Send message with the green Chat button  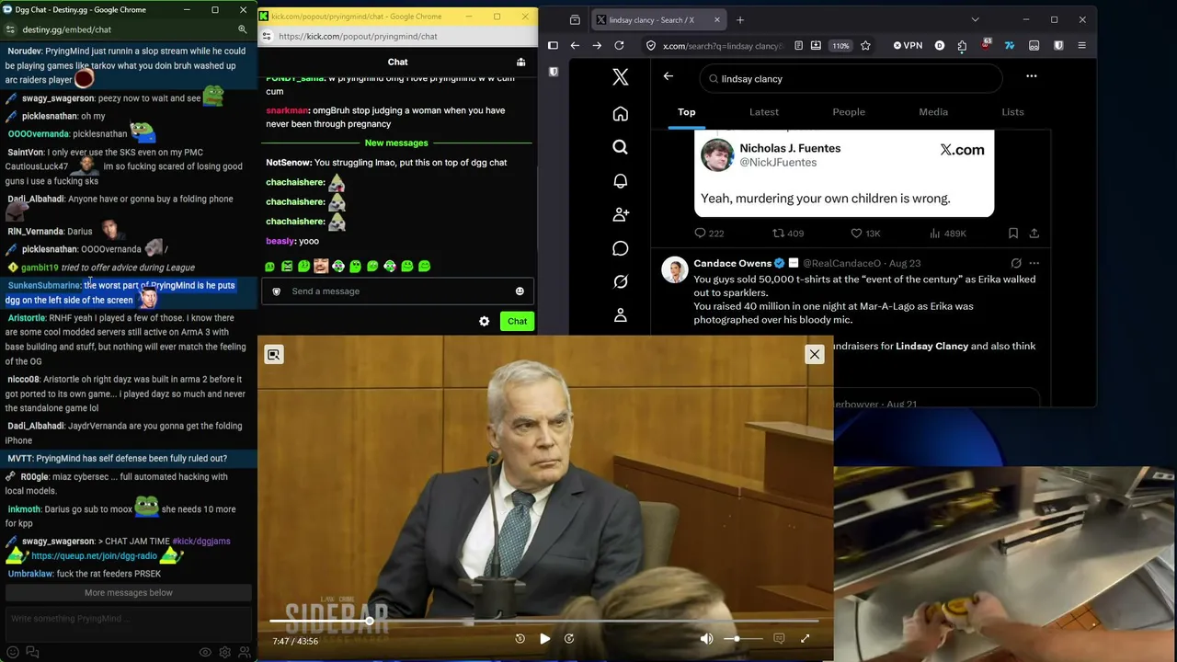[x=517, y=321]
